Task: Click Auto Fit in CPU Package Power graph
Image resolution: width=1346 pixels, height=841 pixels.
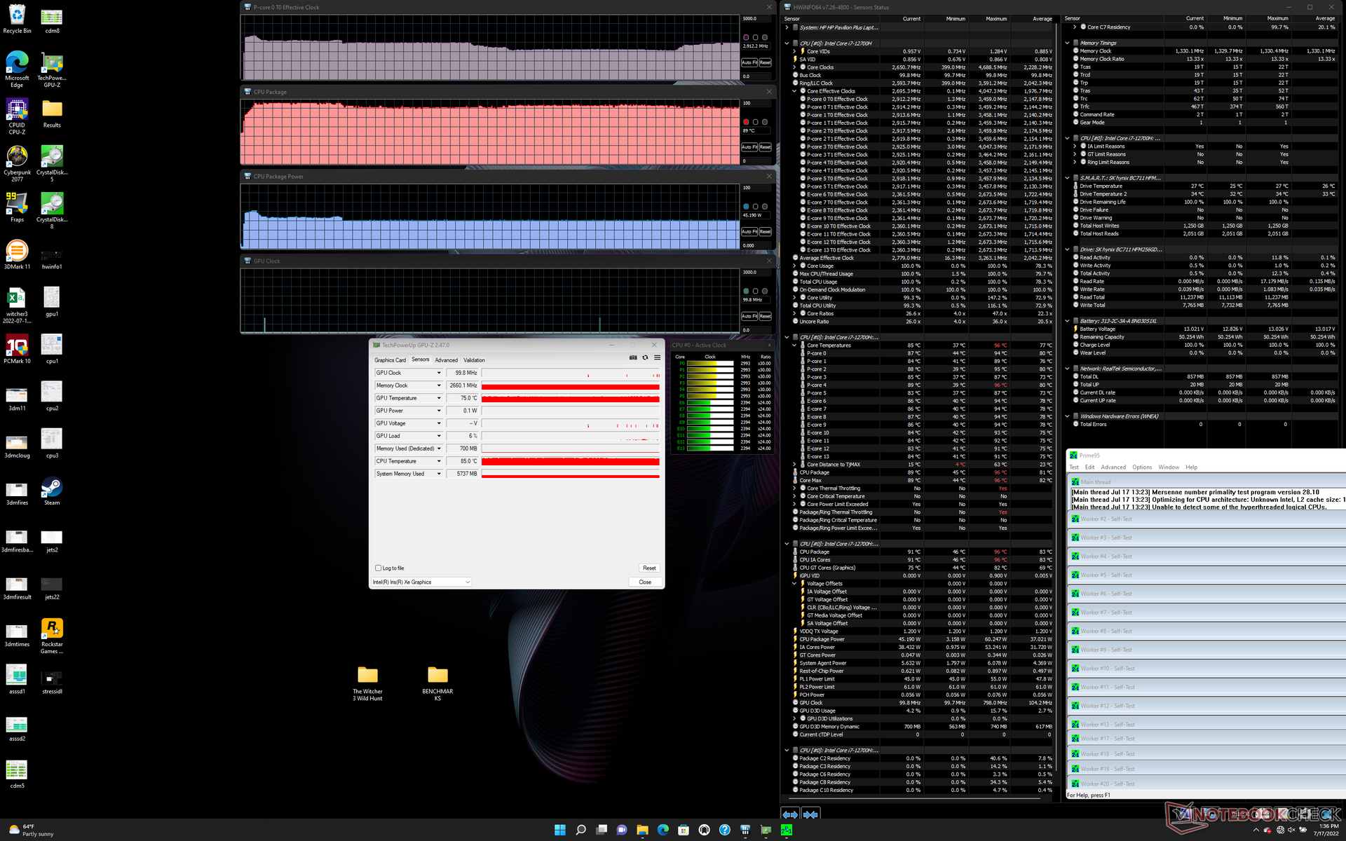Action: [749, 231]
